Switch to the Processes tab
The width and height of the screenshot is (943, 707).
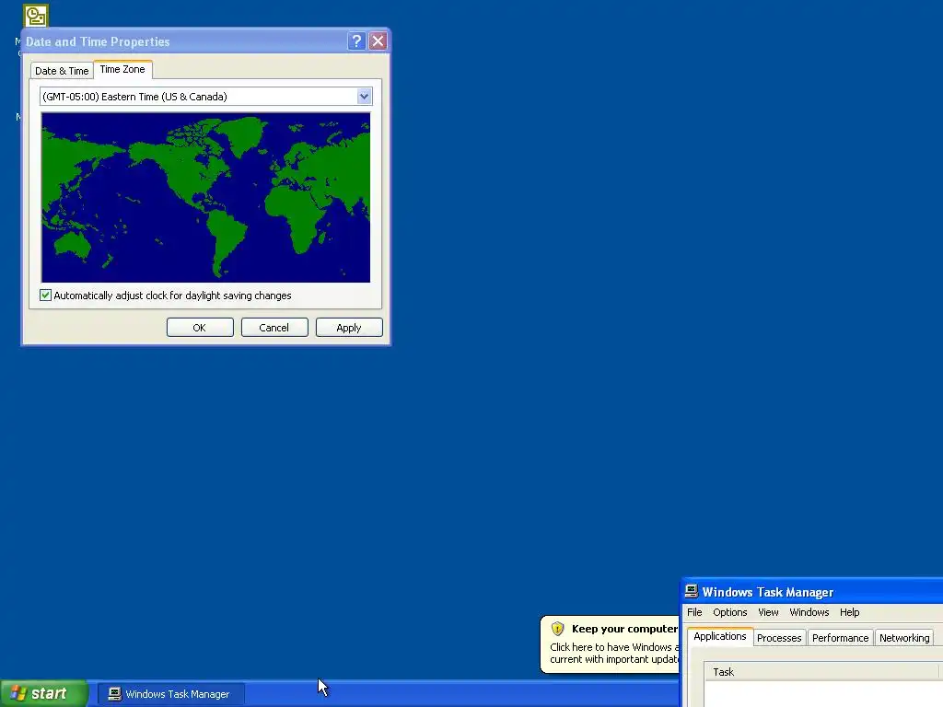779,638
